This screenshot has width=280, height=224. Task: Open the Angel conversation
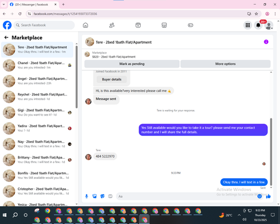37,81
